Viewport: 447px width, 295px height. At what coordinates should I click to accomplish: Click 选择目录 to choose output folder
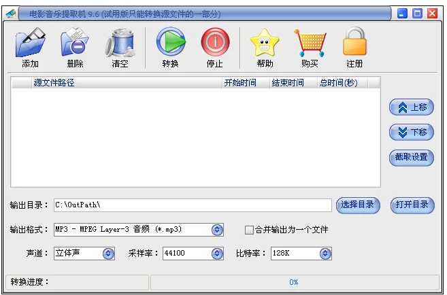tap(358, 205)
